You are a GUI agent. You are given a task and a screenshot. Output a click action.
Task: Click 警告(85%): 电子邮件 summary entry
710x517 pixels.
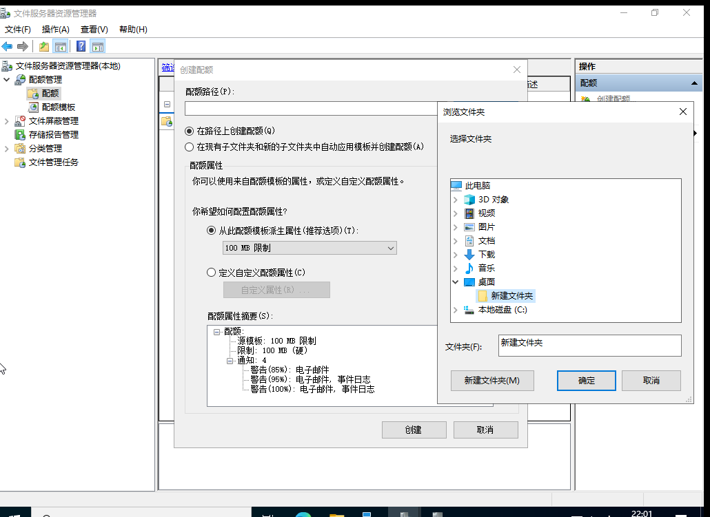pos(290,370)
